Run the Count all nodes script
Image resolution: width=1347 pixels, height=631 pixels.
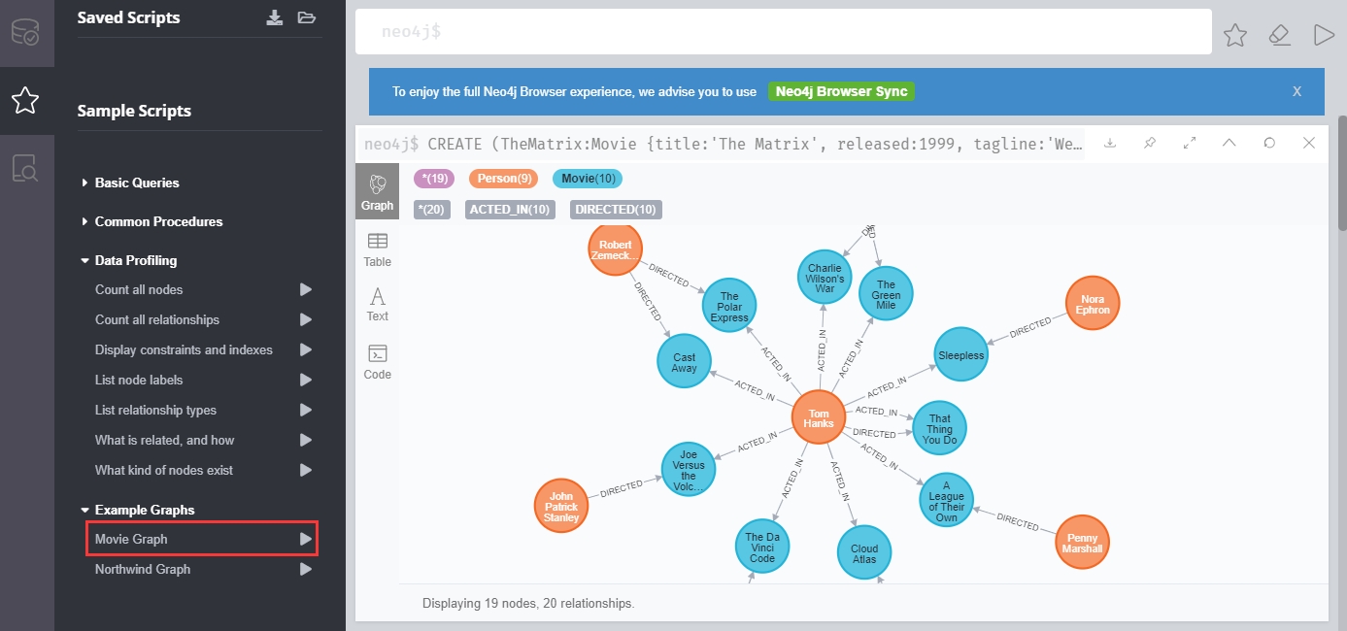tap(306, 289)
